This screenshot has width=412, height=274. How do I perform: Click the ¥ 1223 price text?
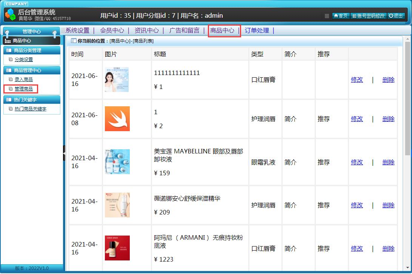(x=163, y=260)
